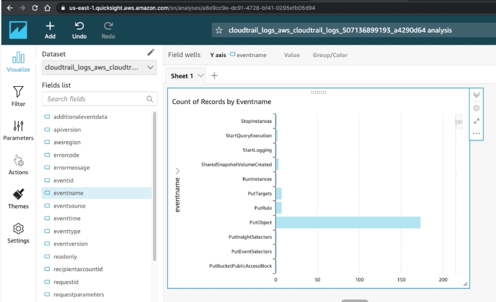
Task: Star the analysis as favorite
Action: [x=219, y=30]
